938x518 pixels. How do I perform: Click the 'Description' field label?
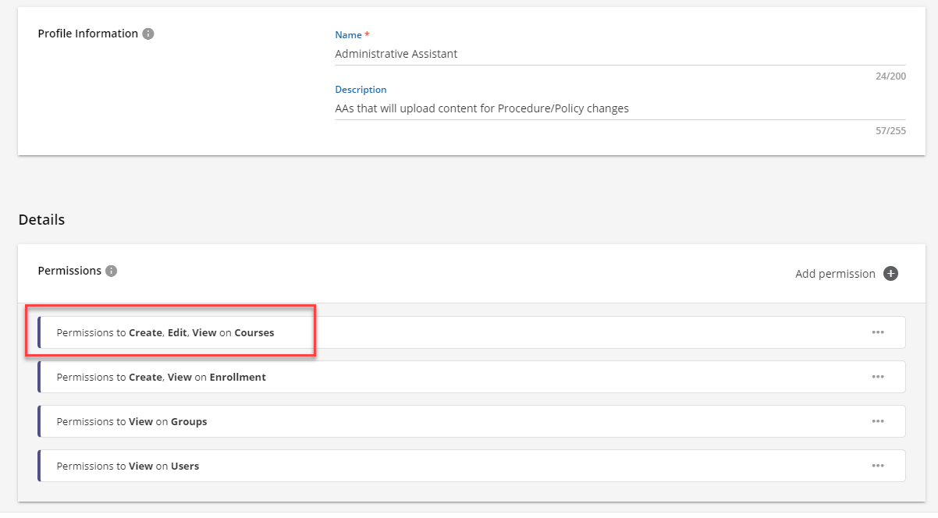coord(361,90)
